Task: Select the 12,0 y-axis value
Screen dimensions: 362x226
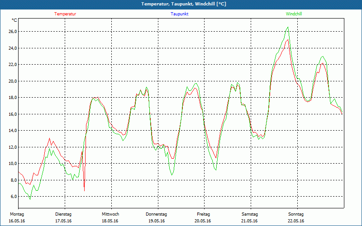Action: tap(13, 147)
